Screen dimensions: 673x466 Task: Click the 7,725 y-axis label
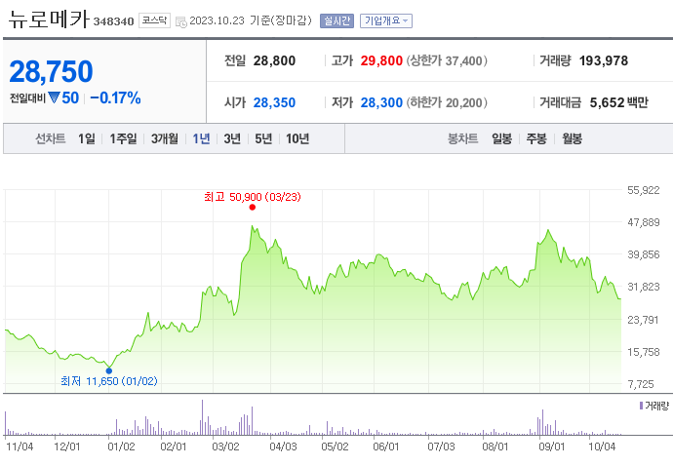[641, 384]
